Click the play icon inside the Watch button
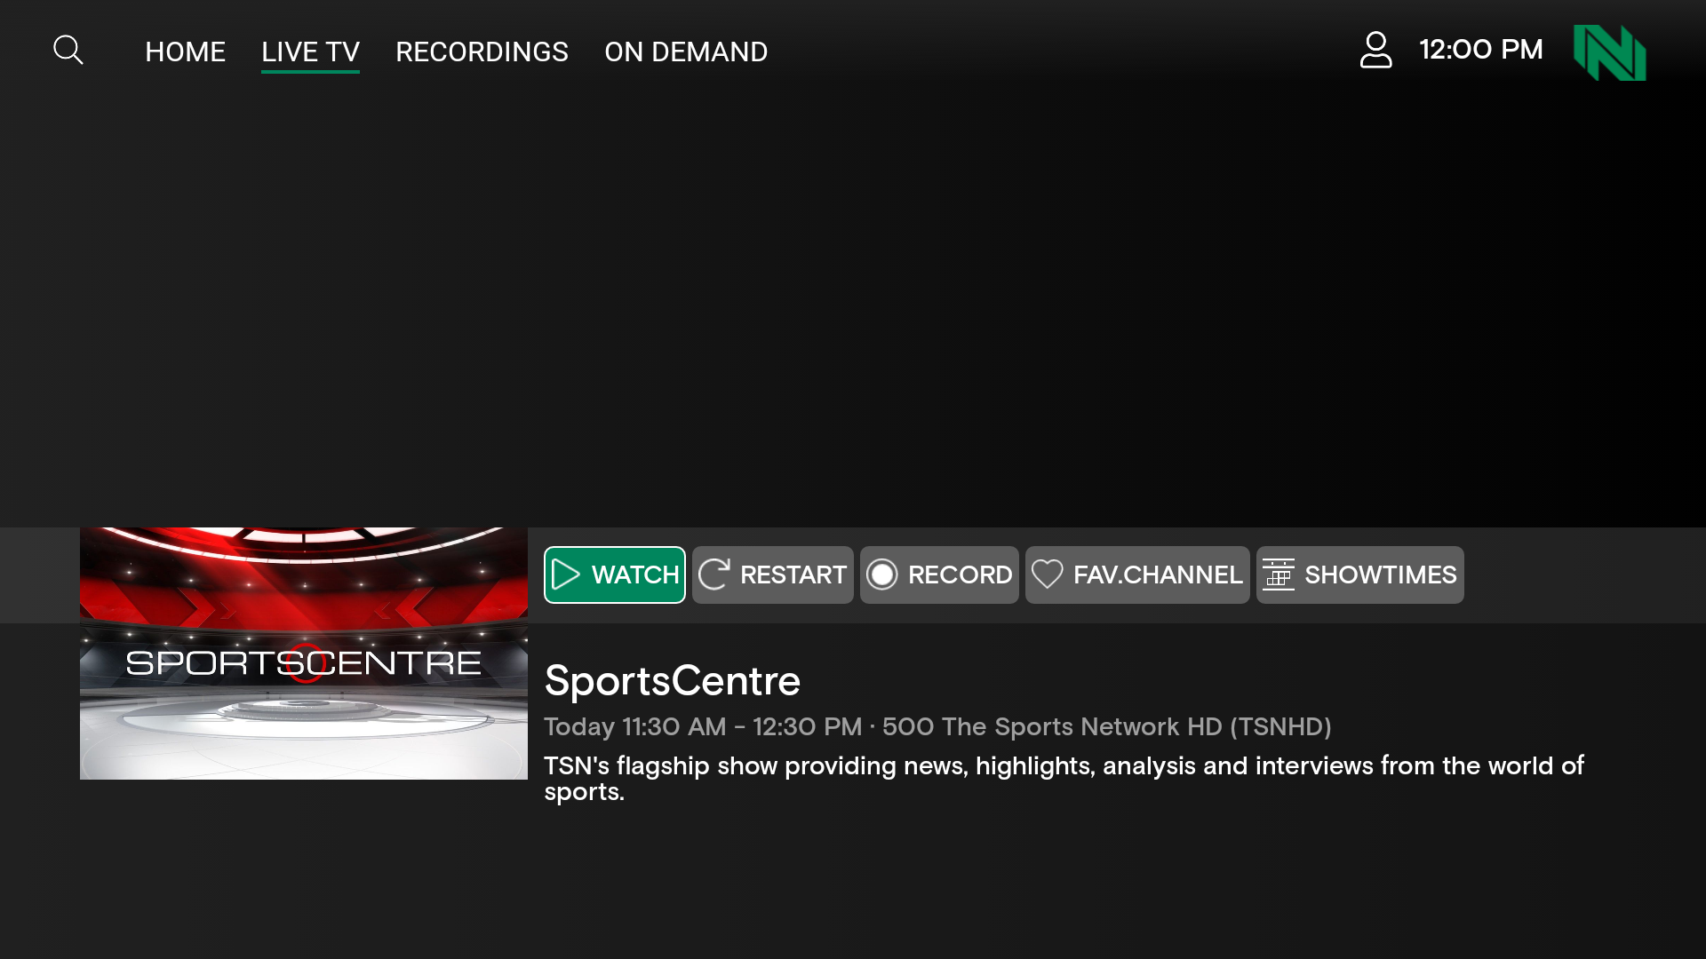Image resolution: width=1706 pixels, height=959 pixels. pyautogui.click(x=566, y=575)
